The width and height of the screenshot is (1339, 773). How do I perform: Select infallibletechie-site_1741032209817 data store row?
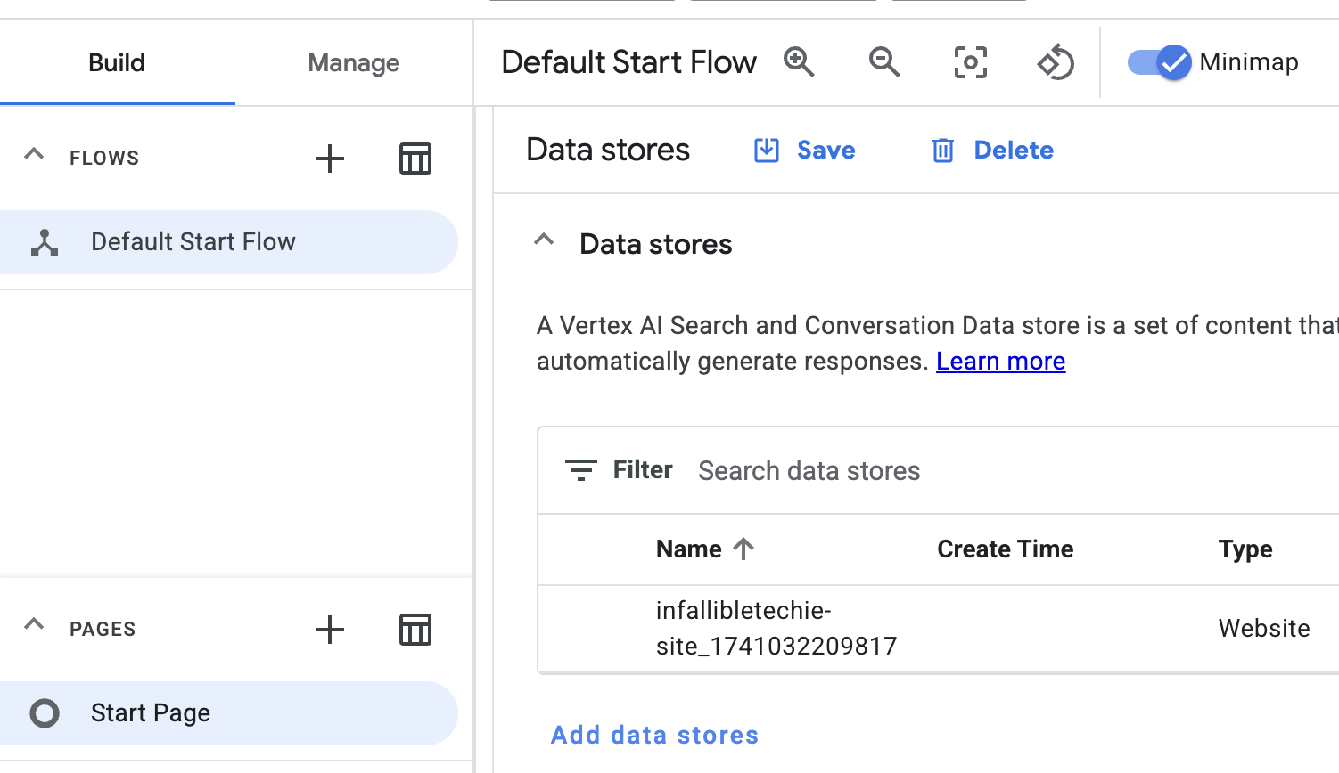(x=939, y=629)
